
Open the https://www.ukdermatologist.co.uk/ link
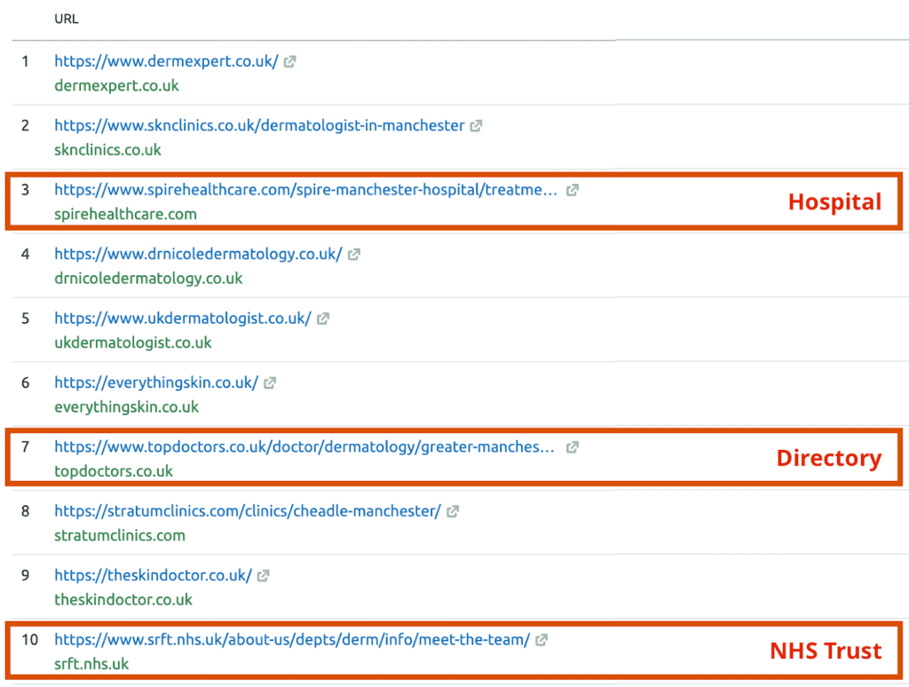183,319
